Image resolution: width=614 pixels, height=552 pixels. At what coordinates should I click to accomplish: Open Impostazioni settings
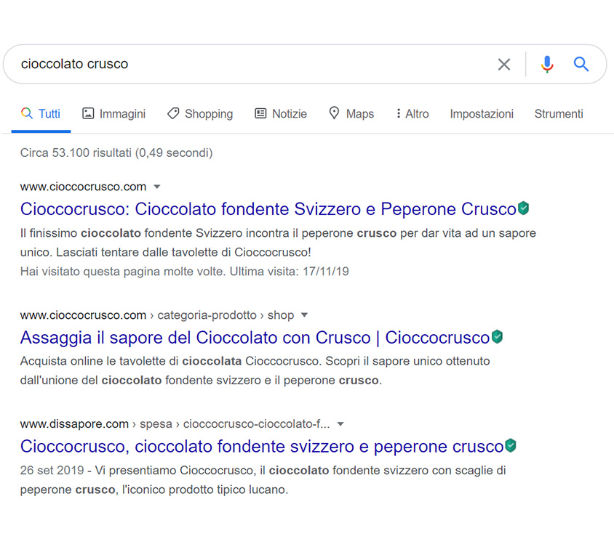pos(482,114)
